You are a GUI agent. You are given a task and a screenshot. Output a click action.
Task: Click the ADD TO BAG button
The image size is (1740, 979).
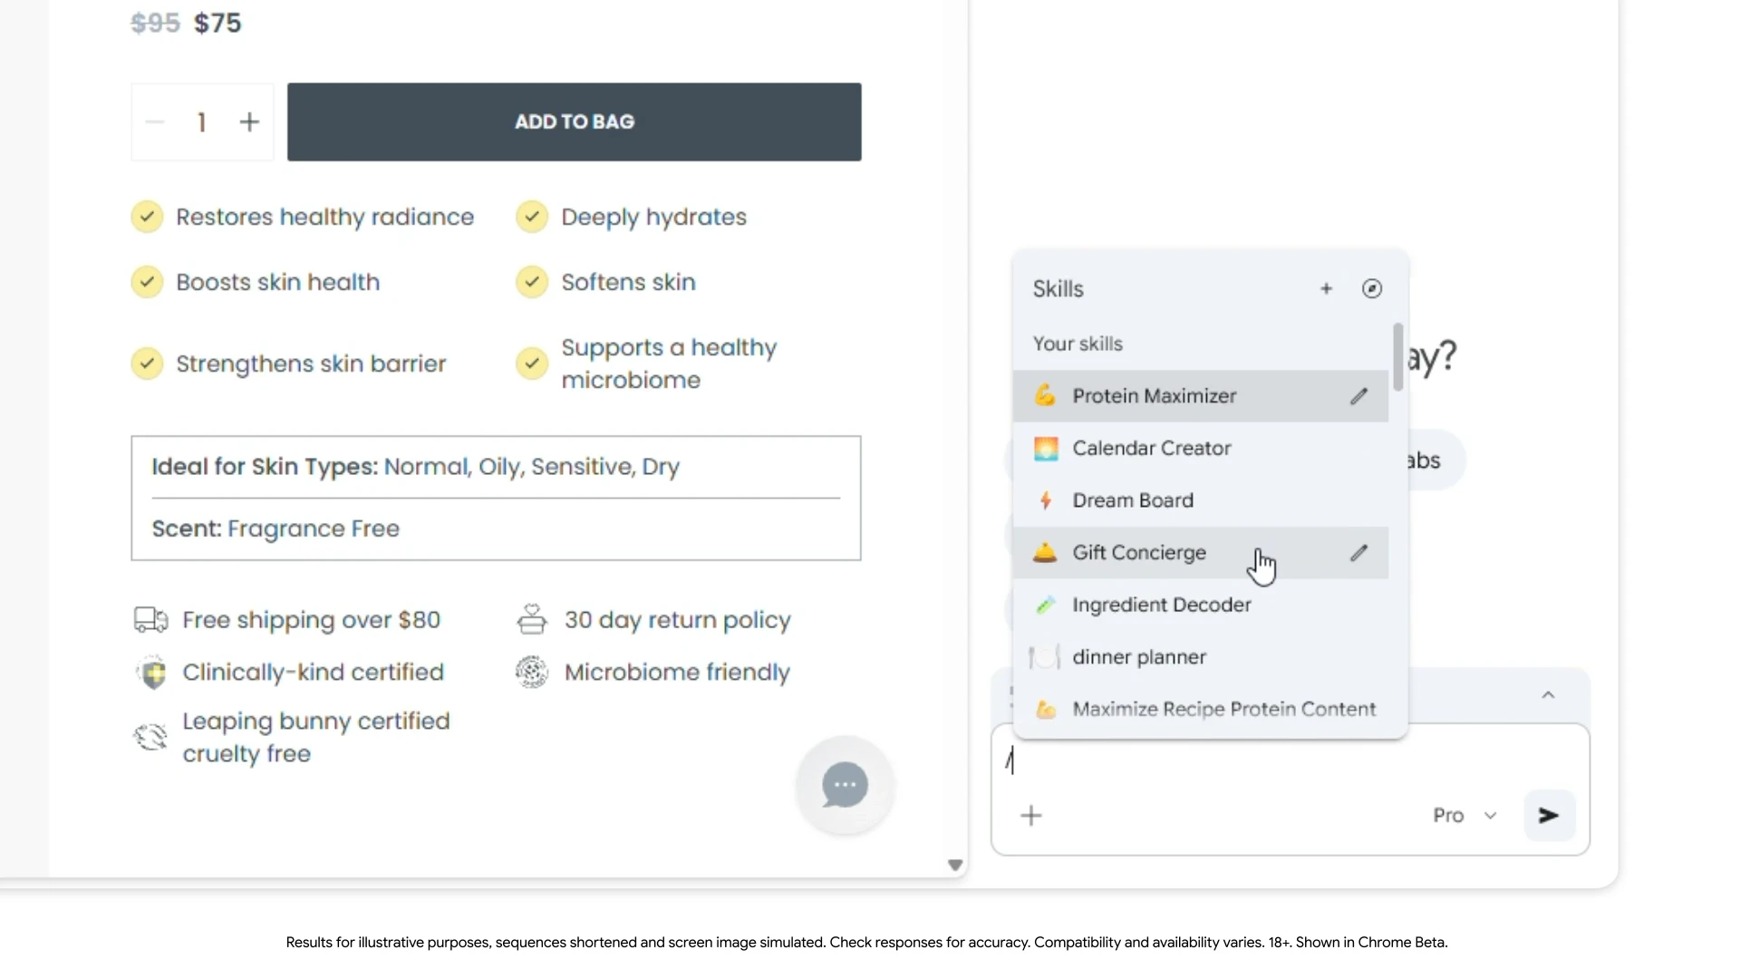(x=574, y=121)
